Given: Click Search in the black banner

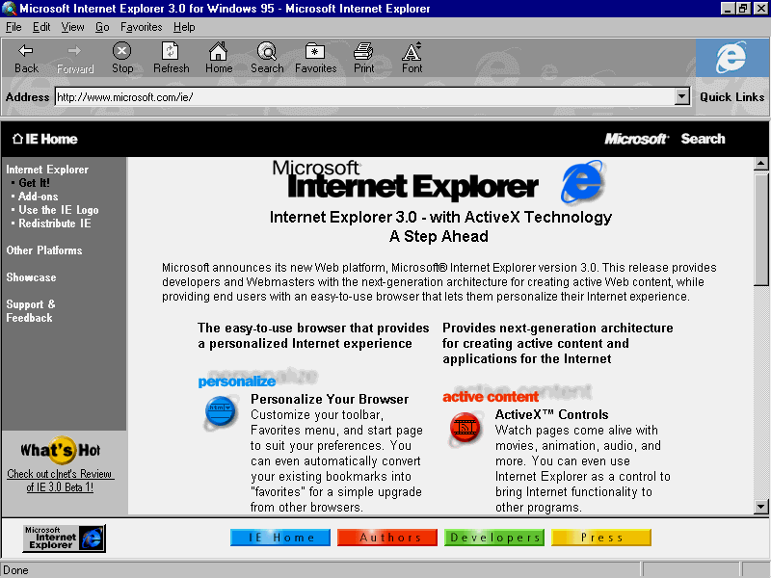Looking at the screenshot, I should [x=704, y=139].
